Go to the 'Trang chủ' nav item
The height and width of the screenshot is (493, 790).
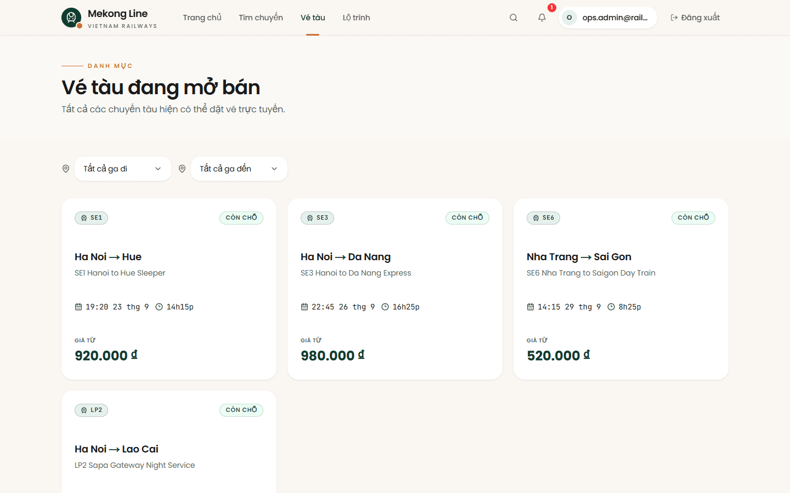pos(202,18)
